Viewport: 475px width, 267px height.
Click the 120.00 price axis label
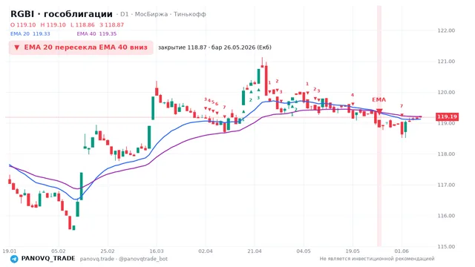coord(446,92)
